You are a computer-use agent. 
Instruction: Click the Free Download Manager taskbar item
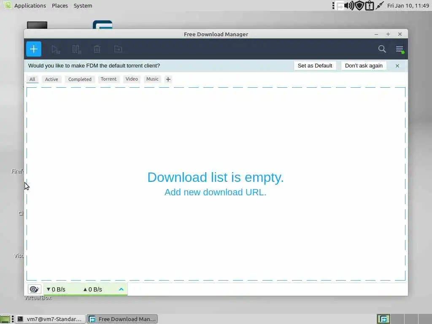click(123, 319)
